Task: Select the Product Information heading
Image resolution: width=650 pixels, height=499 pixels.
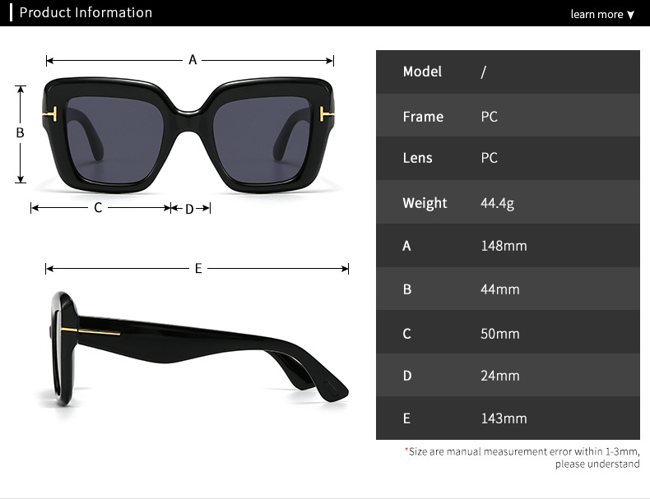Action: coord(86,12)
